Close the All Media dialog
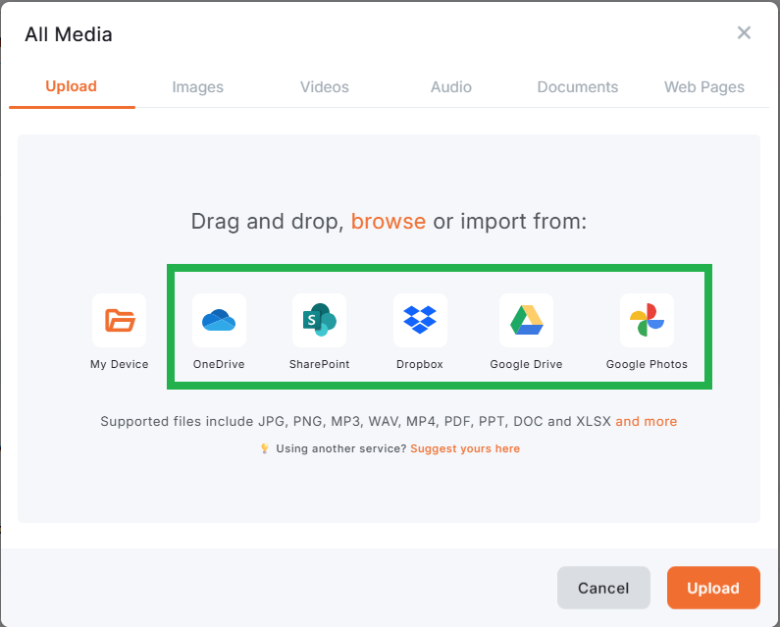This screenshot has width=780, height=627. click(744, 33)
